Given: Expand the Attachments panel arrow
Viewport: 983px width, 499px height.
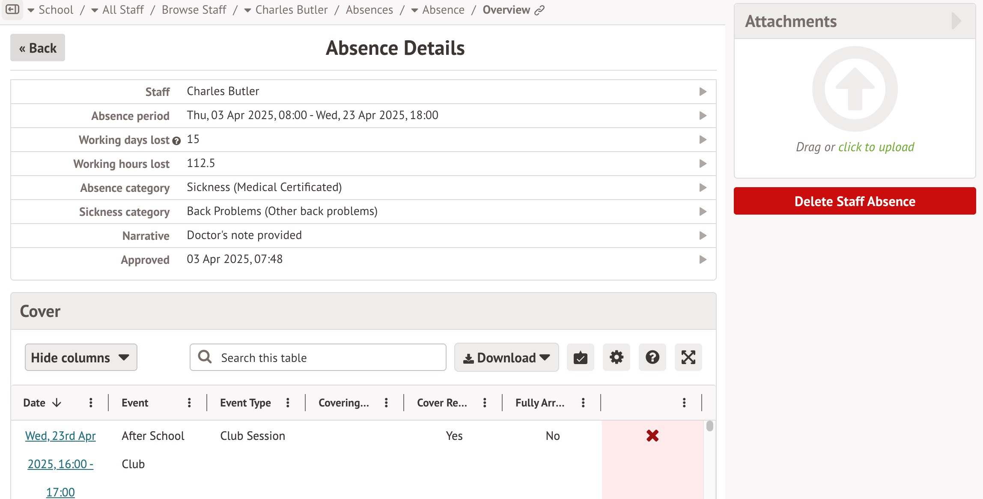Looking at the screenshot, I should 956,21.
